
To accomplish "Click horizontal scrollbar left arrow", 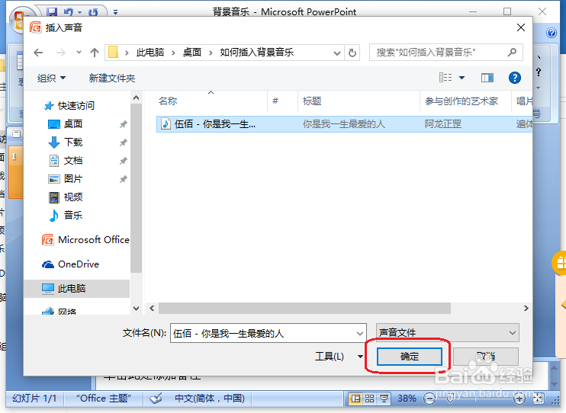I will [x=152, y=309].
